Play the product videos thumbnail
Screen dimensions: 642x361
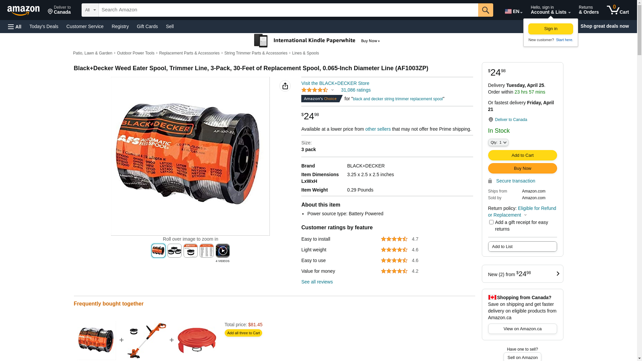click(223, 251)
